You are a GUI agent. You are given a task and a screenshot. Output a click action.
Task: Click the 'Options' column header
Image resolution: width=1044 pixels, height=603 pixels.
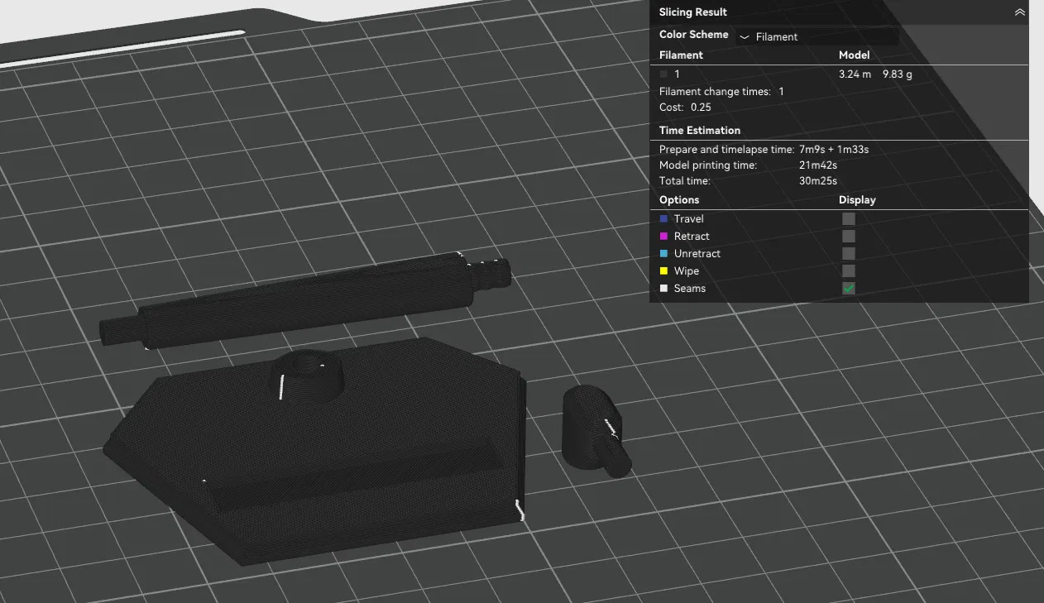point(679,200)
